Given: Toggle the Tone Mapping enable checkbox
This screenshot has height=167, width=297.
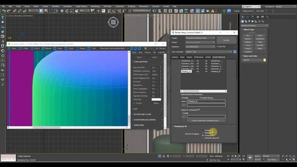Looking at the screenshot, I should pos(162,62).
